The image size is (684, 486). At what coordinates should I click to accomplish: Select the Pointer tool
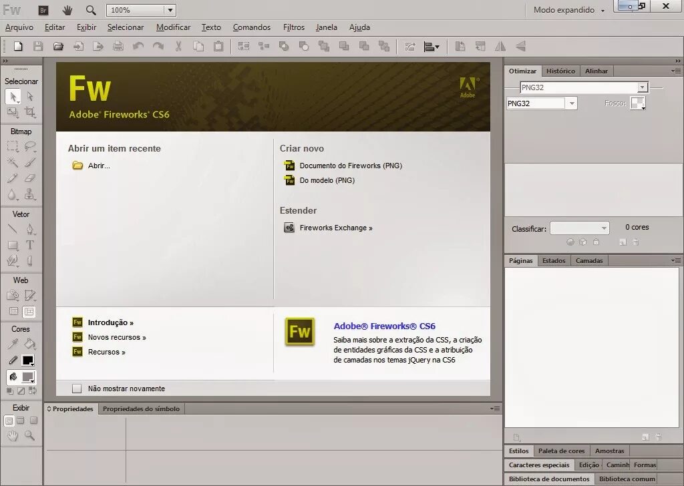pyautogui.click(x=13, y=96)
